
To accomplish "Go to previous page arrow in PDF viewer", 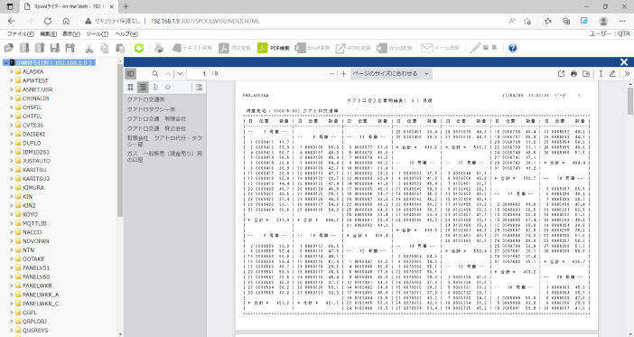I will coord(168,73).
